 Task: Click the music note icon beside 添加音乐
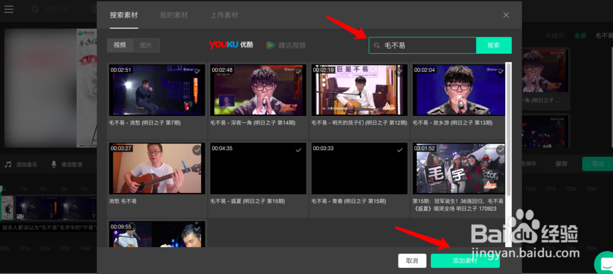(8, 164)
